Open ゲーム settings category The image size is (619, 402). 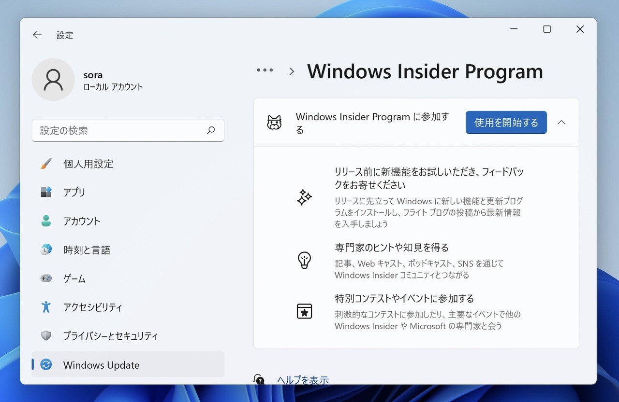(128, 279)
